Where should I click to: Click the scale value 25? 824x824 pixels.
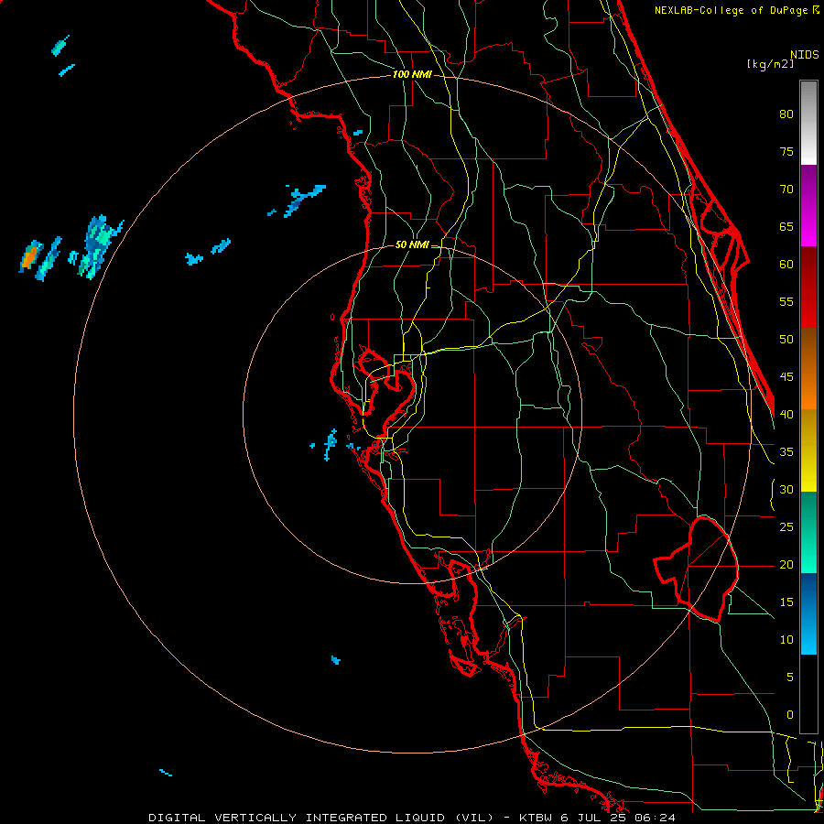tap(786, 527)
